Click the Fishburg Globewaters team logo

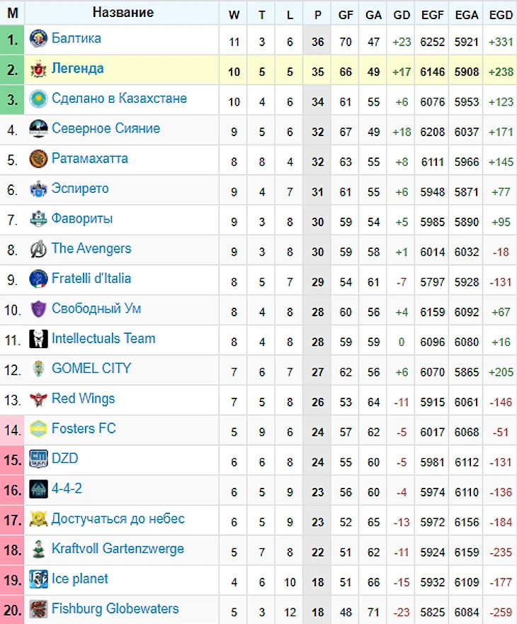pyautogui.click(x=38, y=609)
